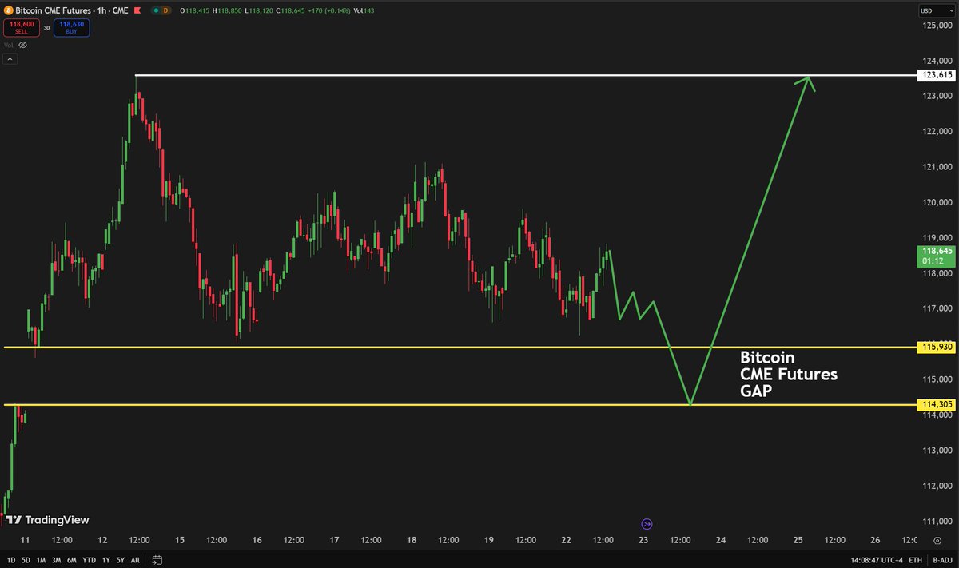Image resolution: width=959 pixels, height=568 pixels.
Task: Open the go-to-date calendar icon
Action: tap(158, 559)
